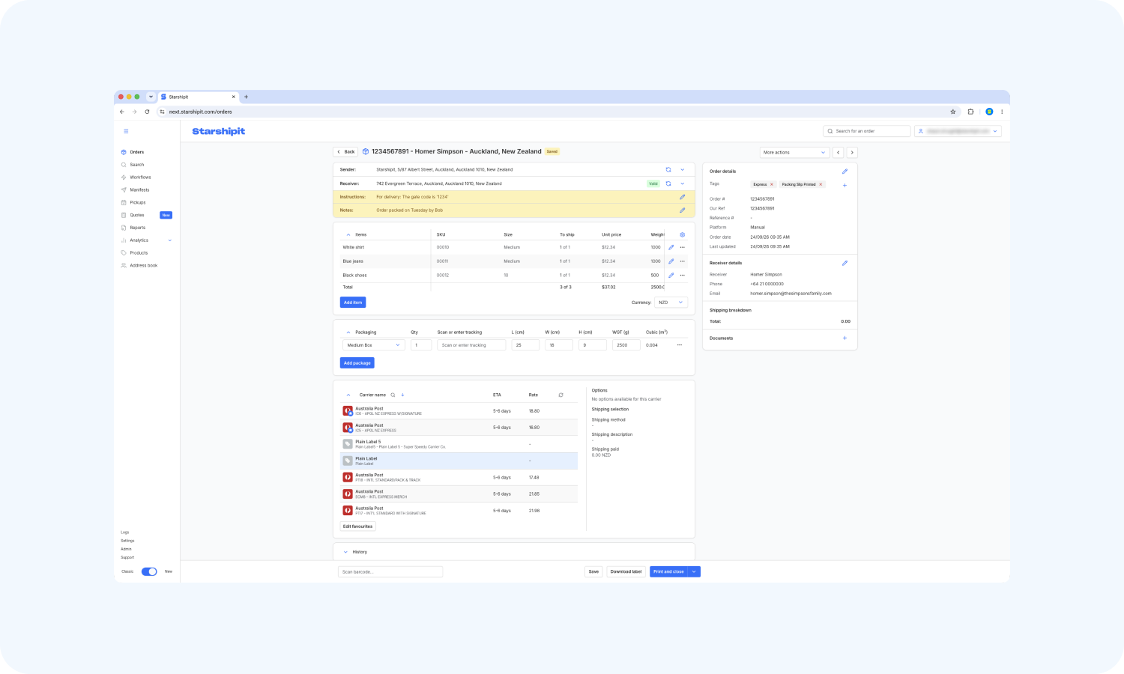
Task: Open Workflows in the sidebar
Action: (x=140, y=177)
